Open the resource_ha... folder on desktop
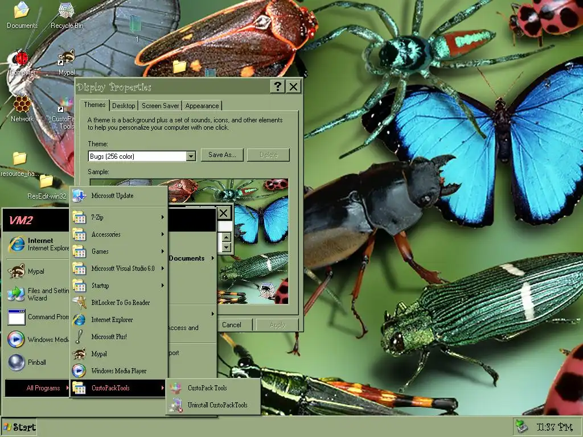The width and height of the screenshot is (583, 437). tap(19, 164)
